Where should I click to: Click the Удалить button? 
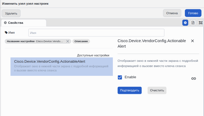coord(11,13)
